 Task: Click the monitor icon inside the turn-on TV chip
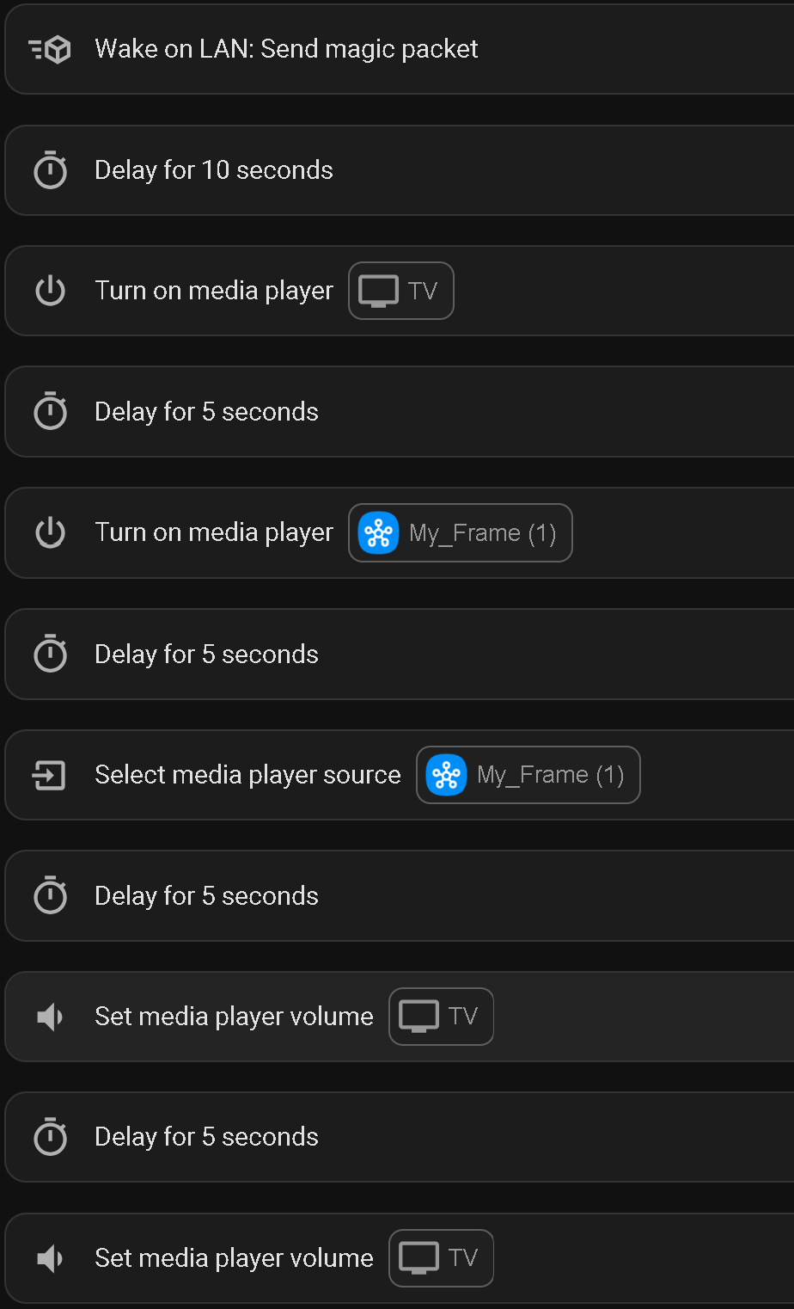(x=378, y=291)
